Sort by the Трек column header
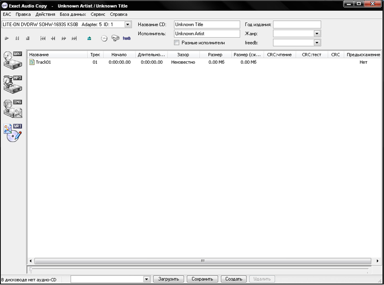The width and height of the screenshot is (384, 285). pos(95,54)
